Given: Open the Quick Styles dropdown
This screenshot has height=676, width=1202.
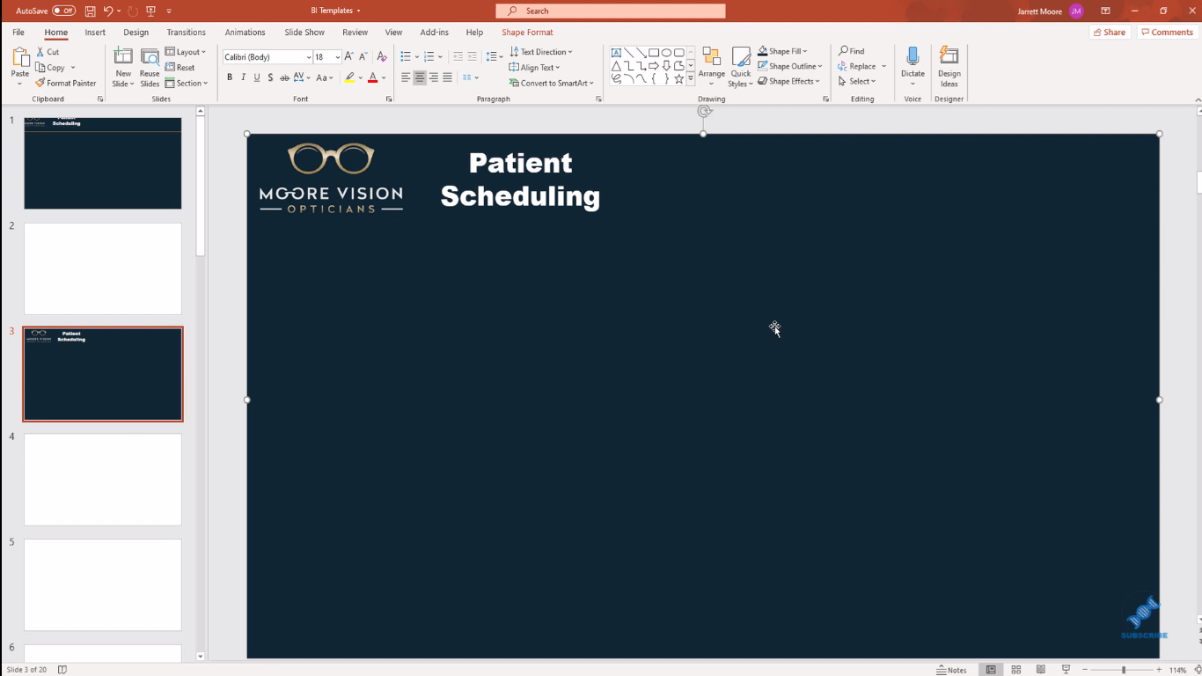Looking at the screenshot, I should (741, 67).
